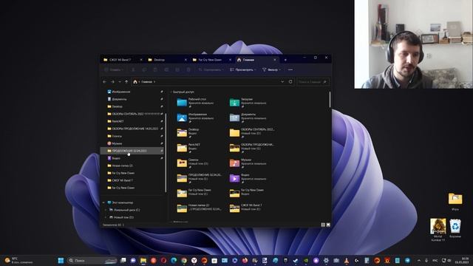473x266 pixels.
Task: Open Документы in the navigation pane
Action: point(119,99)
